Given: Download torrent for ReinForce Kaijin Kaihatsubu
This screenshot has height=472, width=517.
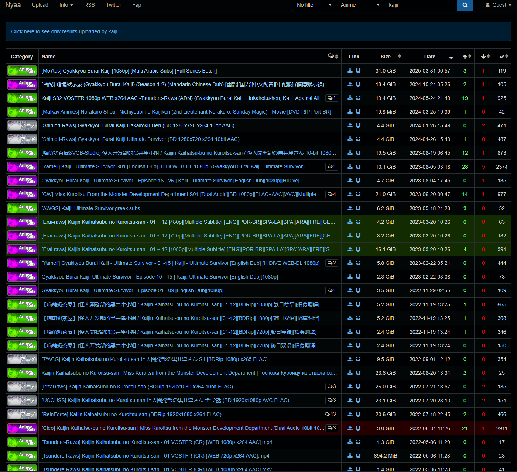Looking at the screenshot, I should 350,414.
